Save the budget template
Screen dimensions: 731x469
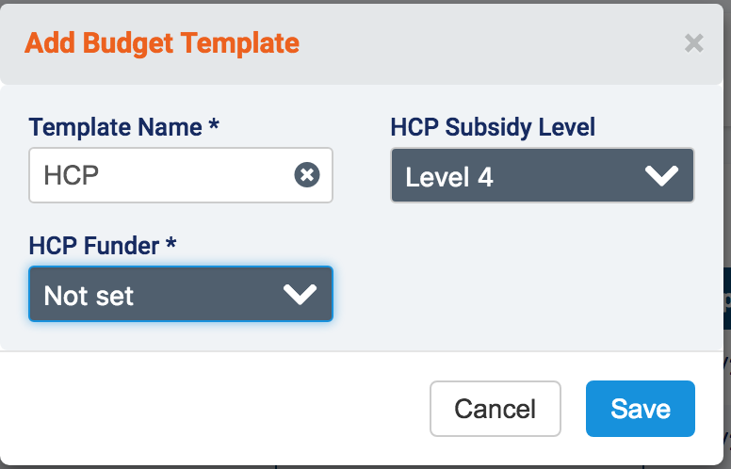[x=640, y=409]
